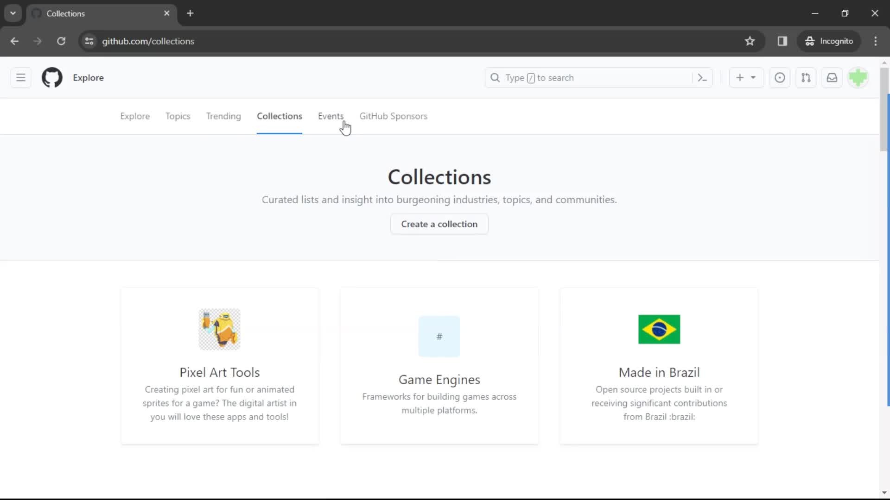The image size is (890, 500).
Task: Click the issues icon
Action: click(x=780, y=77)
